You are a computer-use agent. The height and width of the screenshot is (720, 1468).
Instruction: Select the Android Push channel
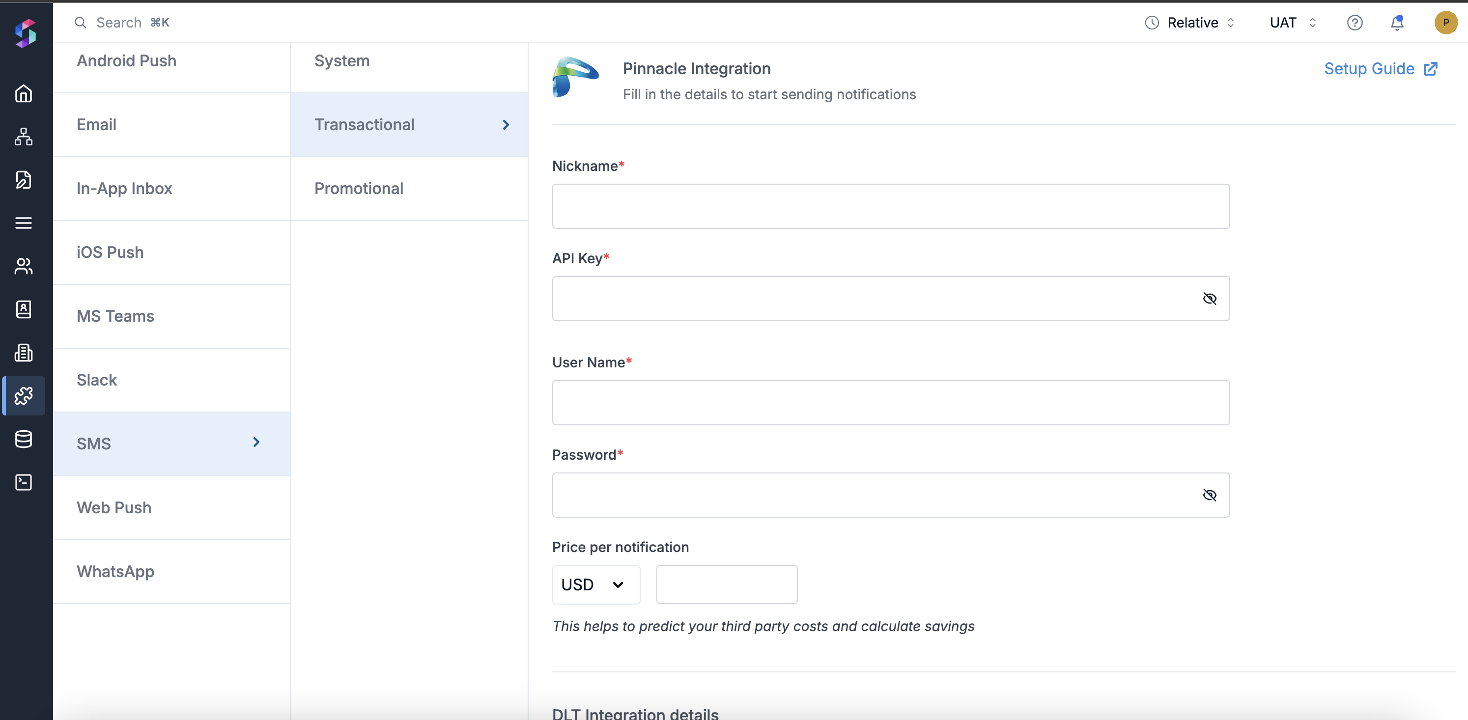171,61
